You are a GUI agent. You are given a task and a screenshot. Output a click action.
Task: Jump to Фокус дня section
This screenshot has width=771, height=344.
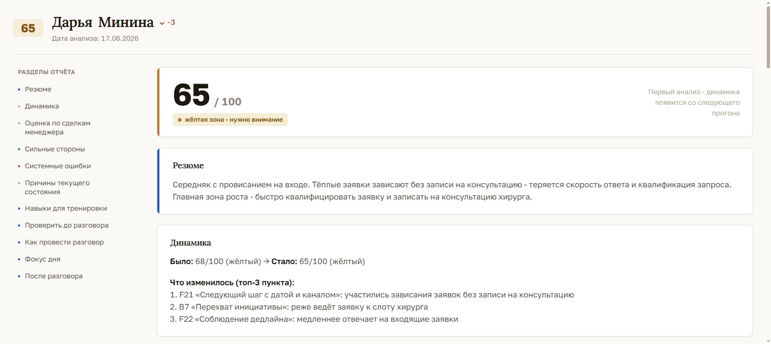coord(42,259)
